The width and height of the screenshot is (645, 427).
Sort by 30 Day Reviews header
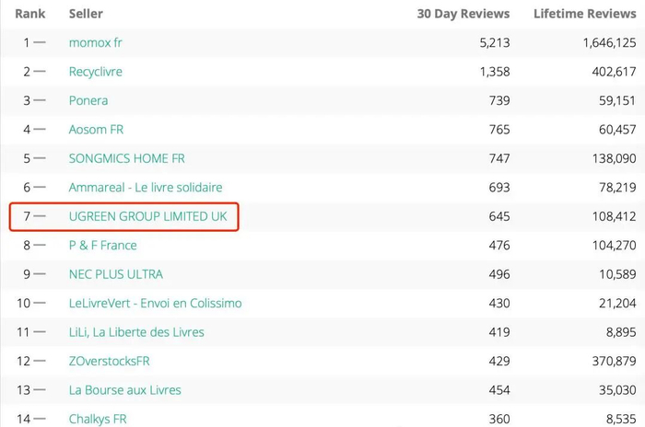tap(463, 14)
